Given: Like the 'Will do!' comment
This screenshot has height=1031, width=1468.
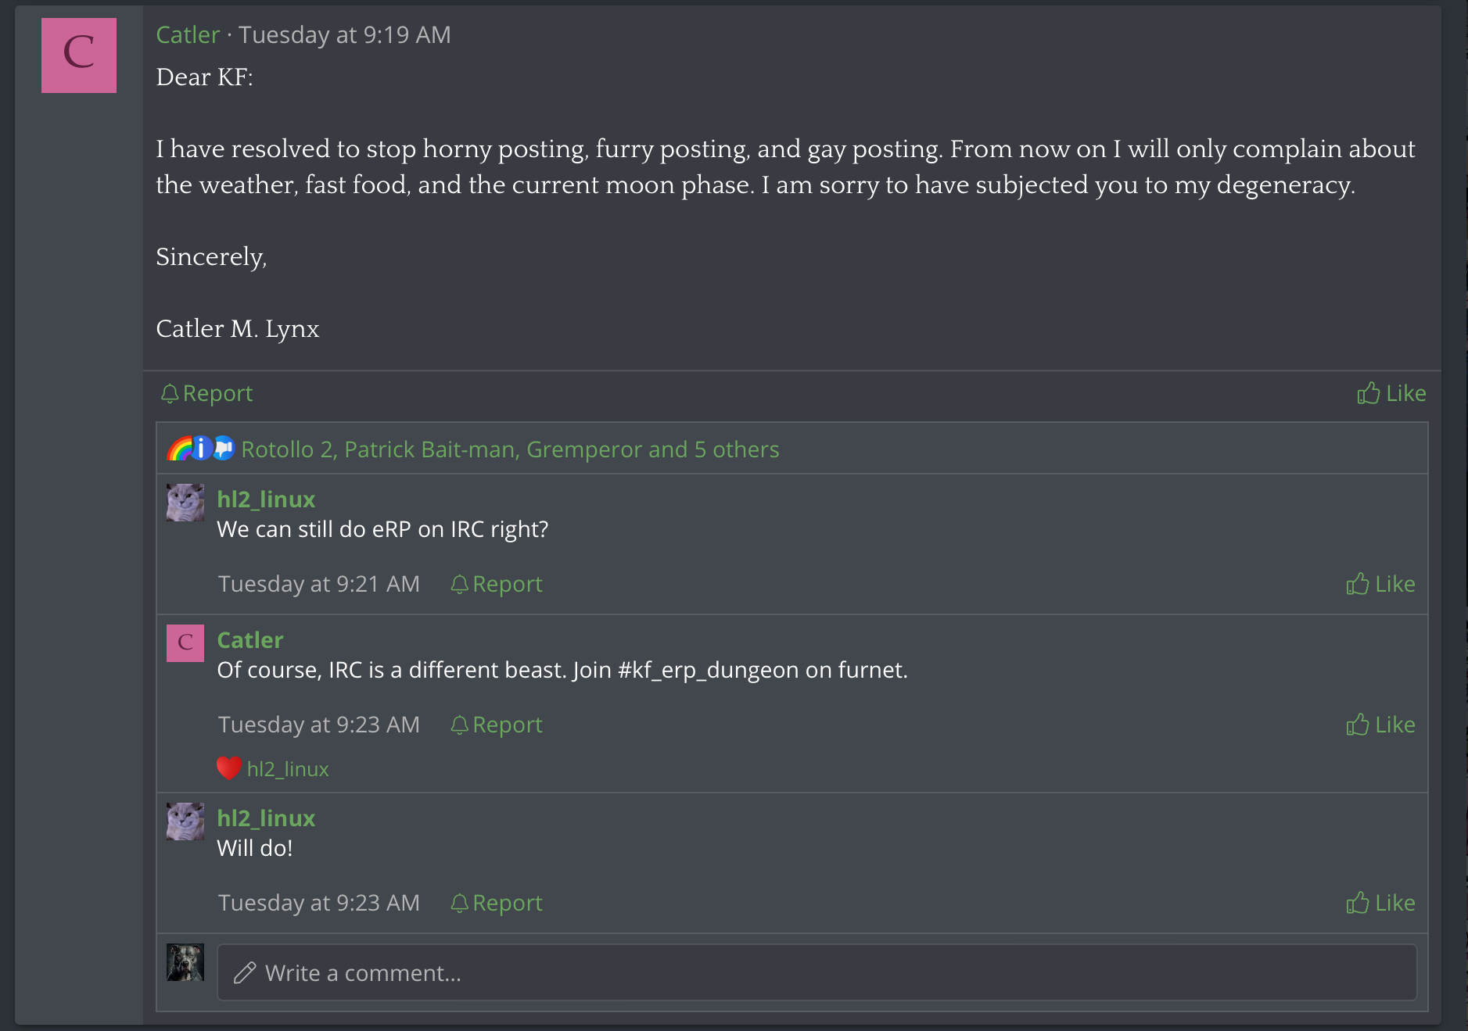Looking at the screenshot, I should coord(1380,903).
